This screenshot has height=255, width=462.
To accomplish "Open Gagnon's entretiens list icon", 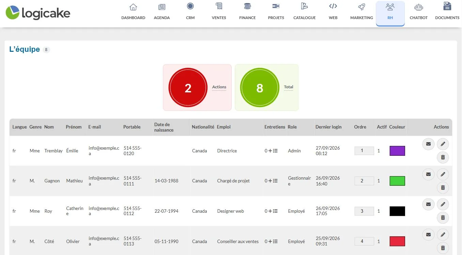I will click(x=275, y=181).
